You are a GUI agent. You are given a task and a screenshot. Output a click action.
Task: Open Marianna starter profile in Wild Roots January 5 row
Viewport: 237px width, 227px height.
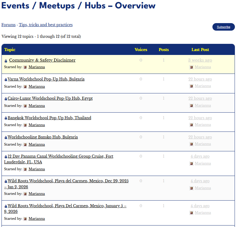(x=37, y=219)
